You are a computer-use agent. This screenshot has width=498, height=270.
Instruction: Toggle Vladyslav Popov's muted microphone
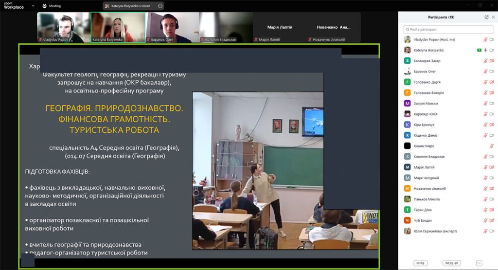[x=485, y=39]
